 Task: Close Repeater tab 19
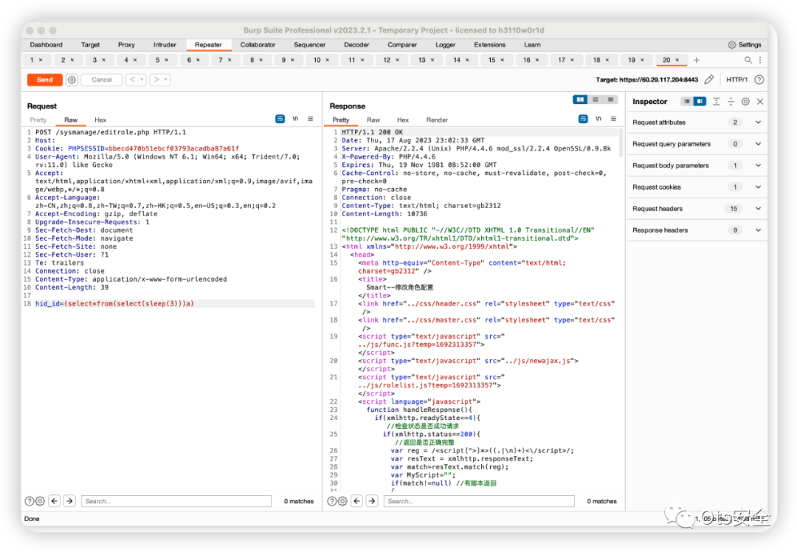[643, 60]
